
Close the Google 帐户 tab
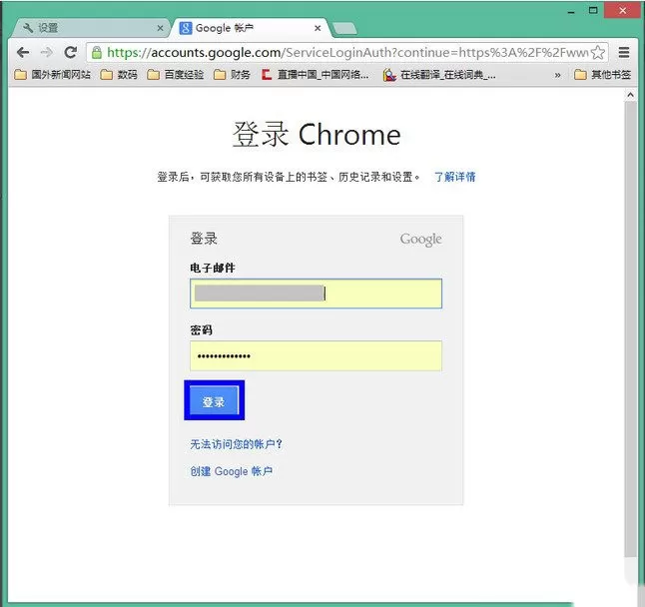coord(318,28)
